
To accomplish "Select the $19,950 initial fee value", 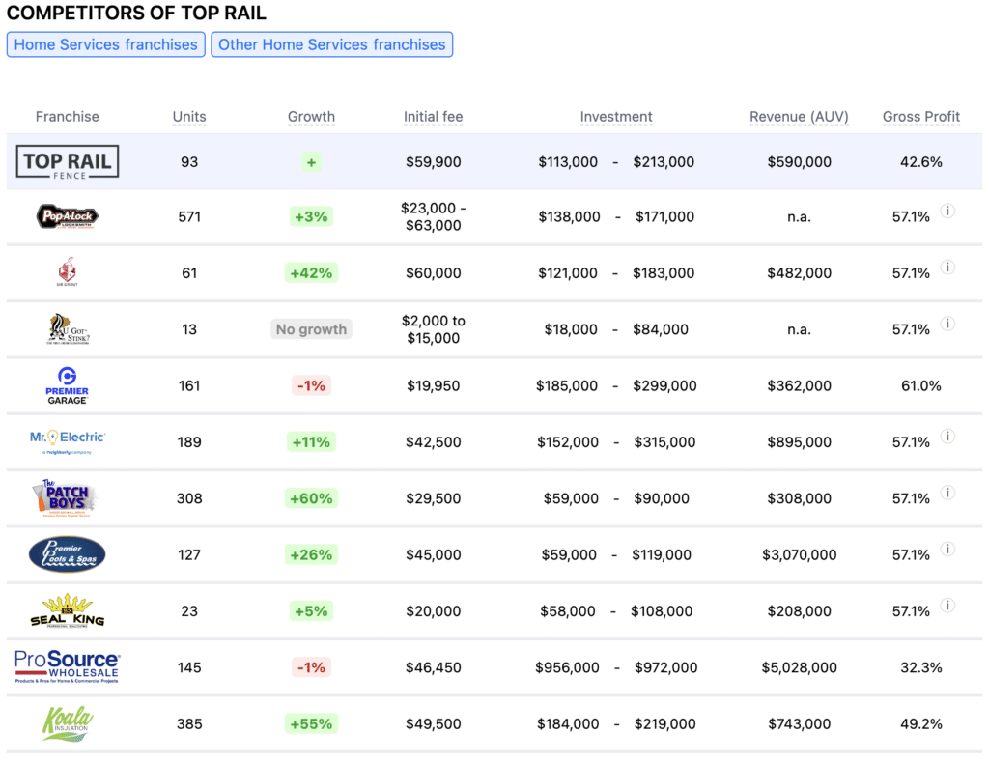I will [x=434, y=385].
